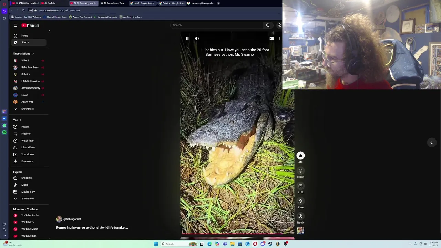Launch Steam from the taskbar

(270, 244)
